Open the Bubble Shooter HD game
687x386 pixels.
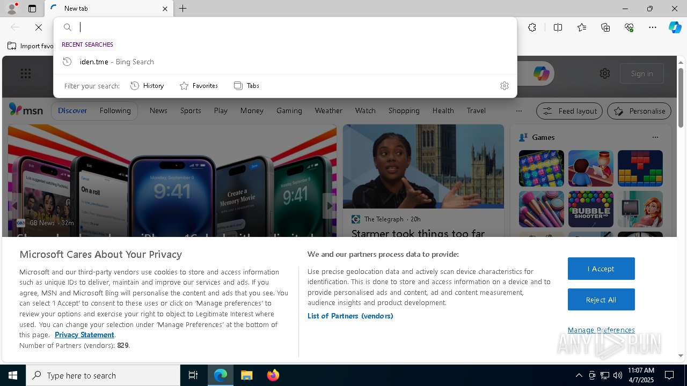(x=591, y=209)
